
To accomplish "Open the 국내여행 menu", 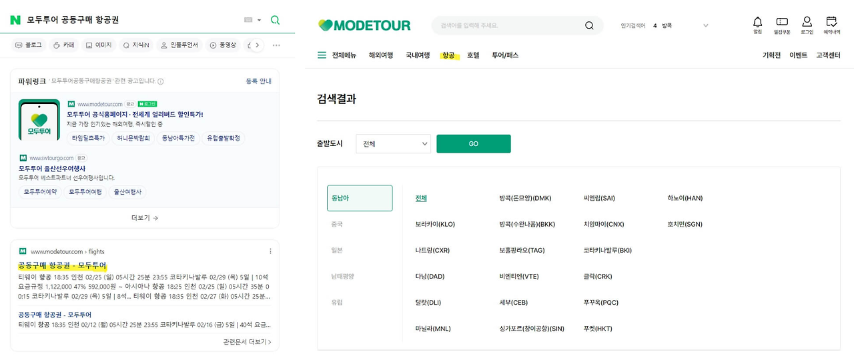I will (x=418, y=55).
